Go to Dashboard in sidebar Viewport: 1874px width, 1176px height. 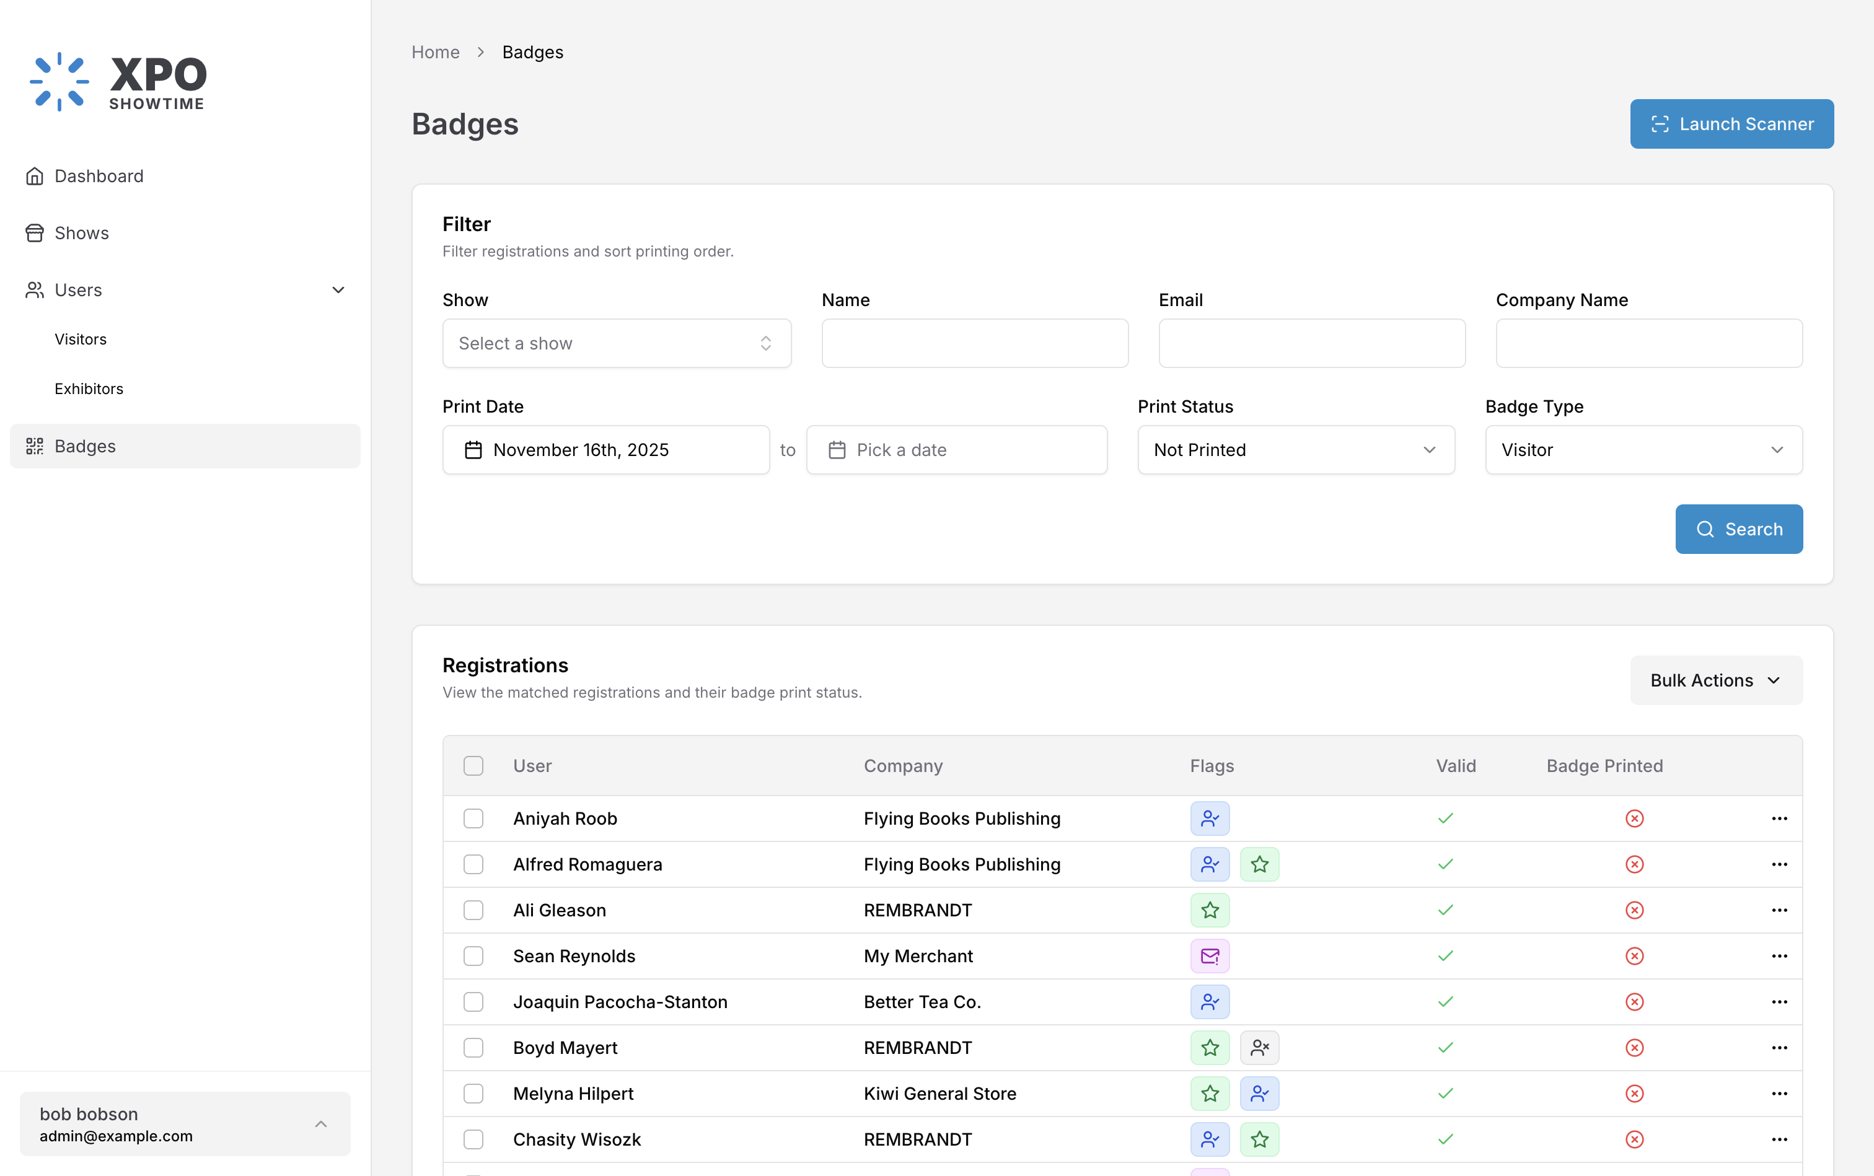[99, 176]
